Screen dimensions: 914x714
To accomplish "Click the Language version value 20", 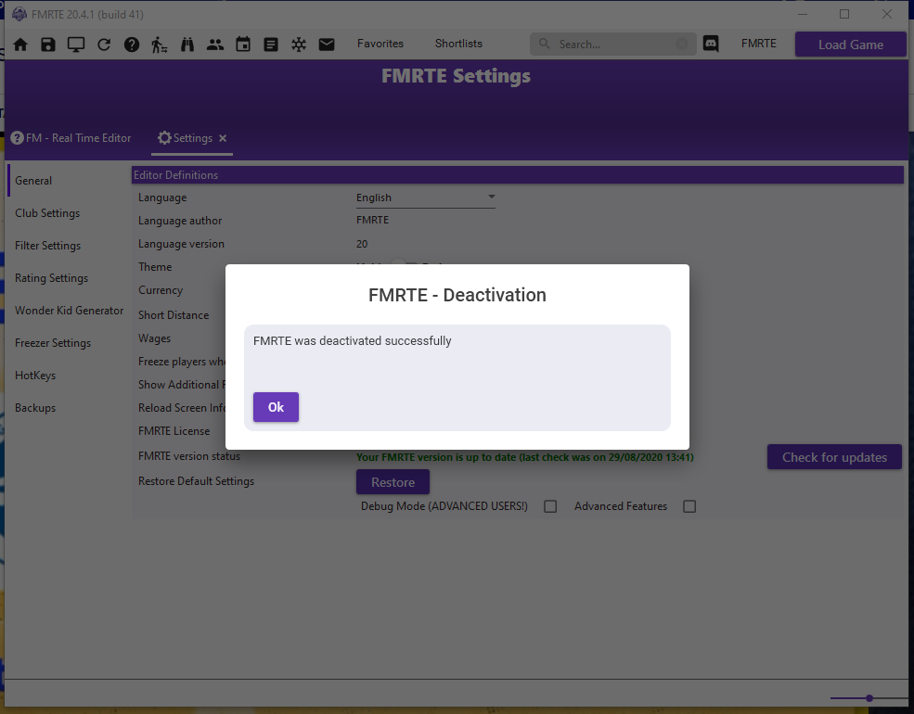I will click(362, 244).
